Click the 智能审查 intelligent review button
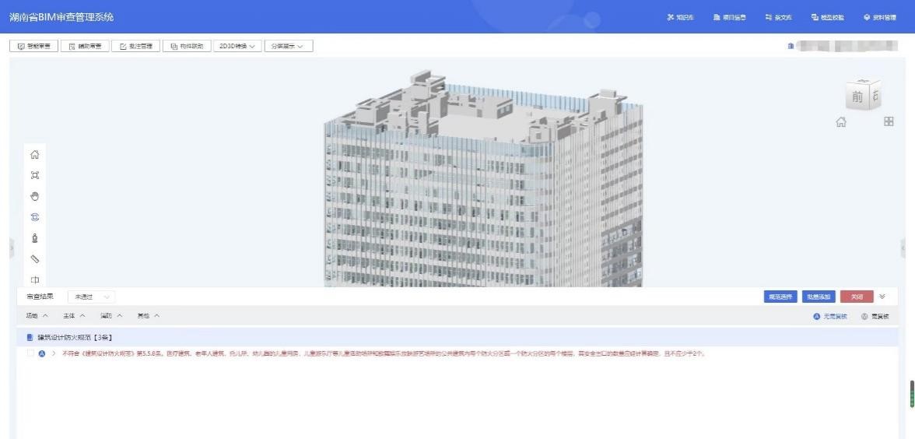 [34, 46]
